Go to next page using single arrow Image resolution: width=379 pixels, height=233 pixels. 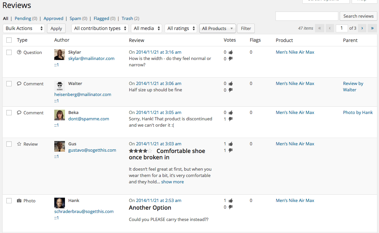pos(362,28)
